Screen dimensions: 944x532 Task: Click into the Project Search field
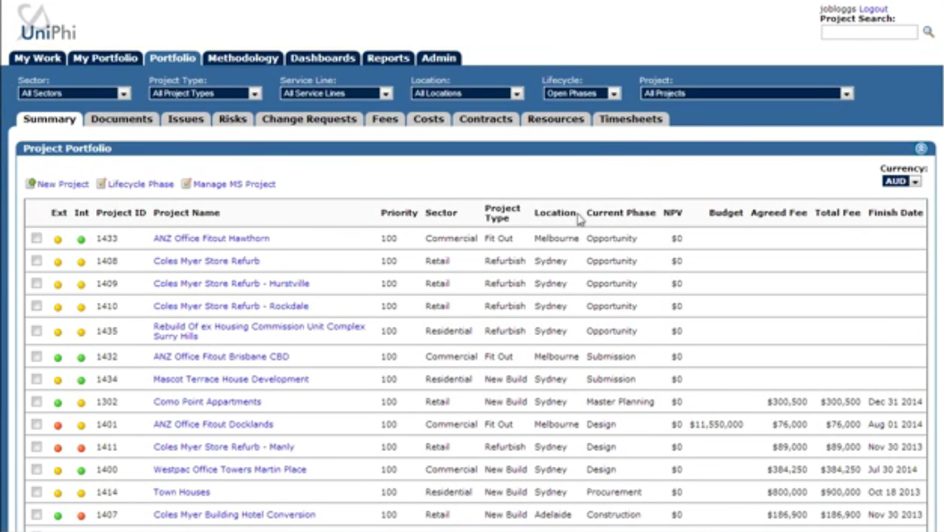coord(869,32)
